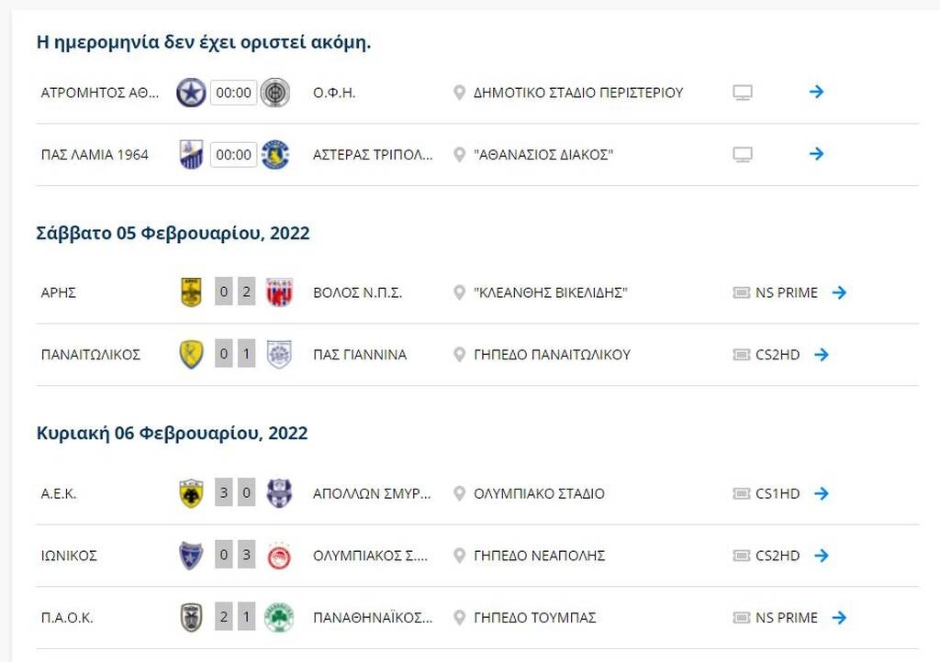Image resolution: width=940 pixels, height=662 pixels.
Task: Click the location pin for ΟΛΥΜΠΙΑΚΟ ΣΤΑΔΙΟ
Action: pos(457,493)
